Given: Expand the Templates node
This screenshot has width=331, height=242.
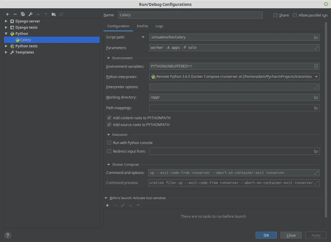Looking at the screenshot, I should [x=6, y=52].
